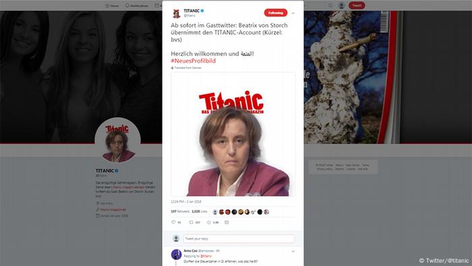Open the #NeuesProfilbild hashtag link
The height and width of the screenshot is (266, 472).
[x=194, y=61]
